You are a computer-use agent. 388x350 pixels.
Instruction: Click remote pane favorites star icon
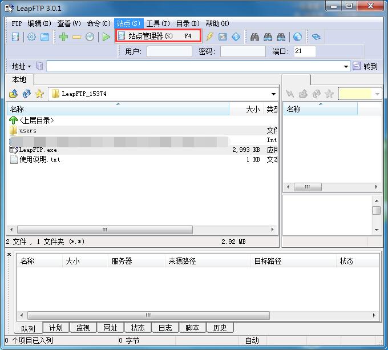[x=329, y=94]
